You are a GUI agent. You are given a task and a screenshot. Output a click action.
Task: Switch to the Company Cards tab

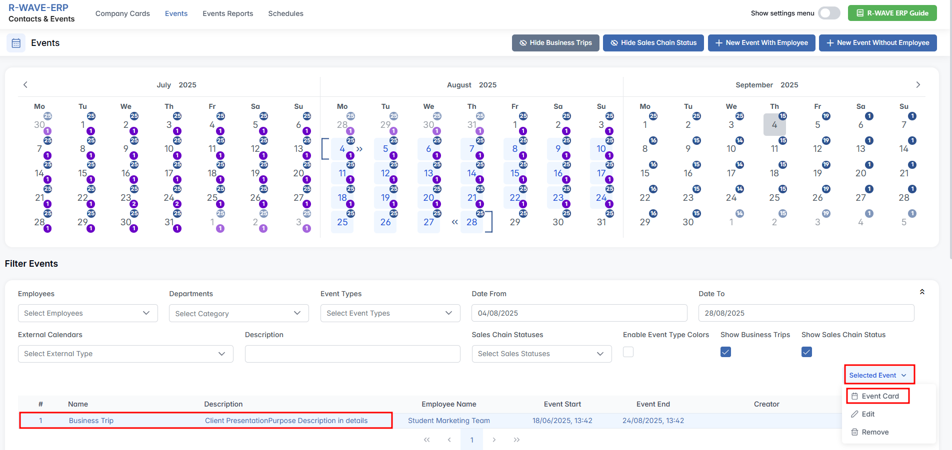pos(122,13)
